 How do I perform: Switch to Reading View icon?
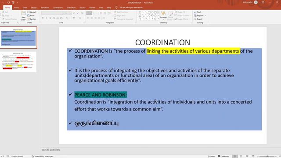click(x=247, y=156)
